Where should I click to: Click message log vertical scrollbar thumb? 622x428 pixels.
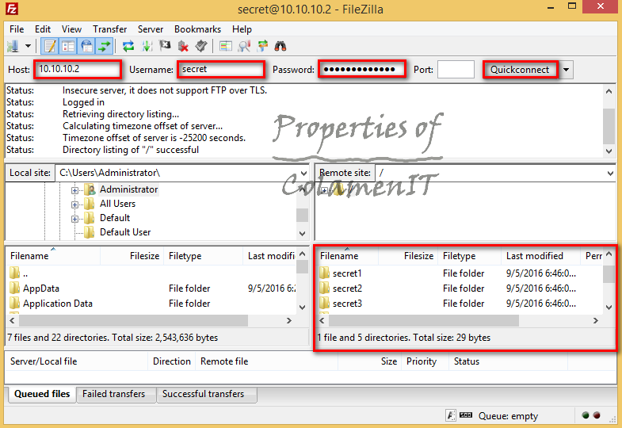[x=609, y=126]
